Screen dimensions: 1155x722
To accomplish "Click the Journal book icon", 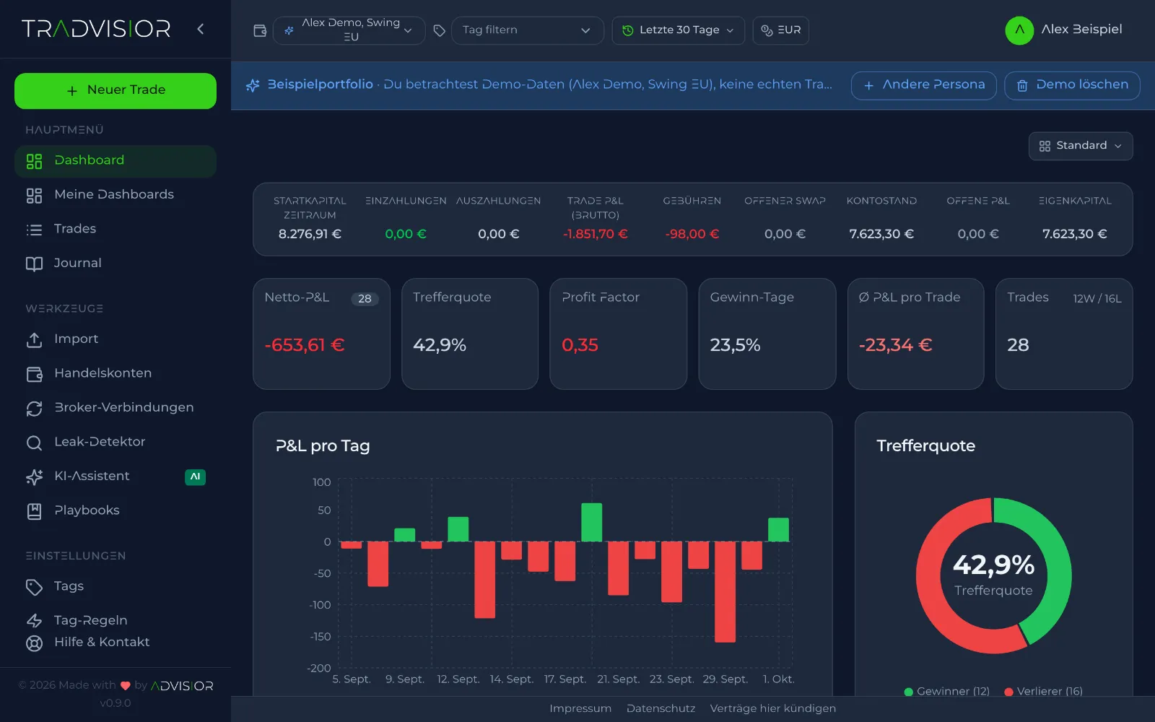I will click(34, 264).
